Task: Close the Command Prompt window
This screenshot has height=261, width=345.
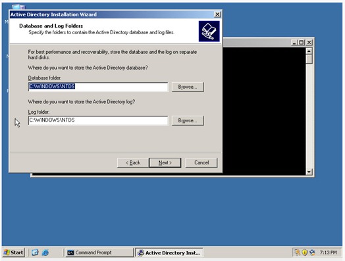Action: [x=309, y=42]
